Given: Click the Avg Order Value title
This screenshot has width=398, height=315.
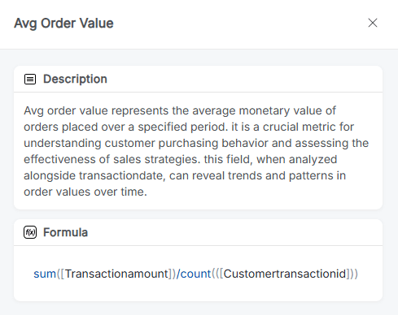Looking at the screenshot, I should pyautogui.click(x=63, y=24).
